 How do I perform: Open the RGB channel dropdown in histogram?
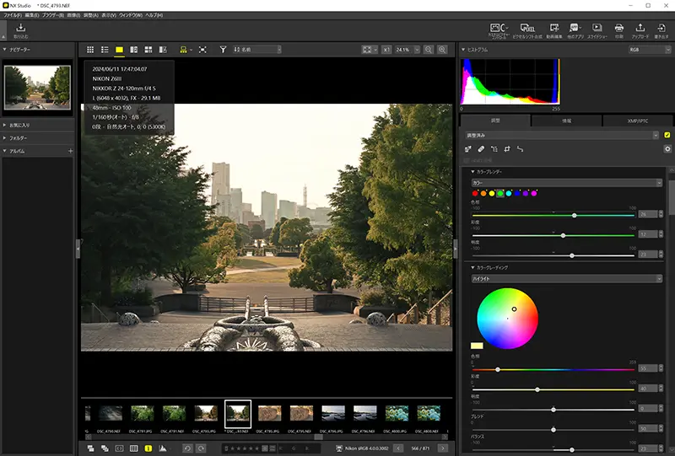click(x=648, y=50)
